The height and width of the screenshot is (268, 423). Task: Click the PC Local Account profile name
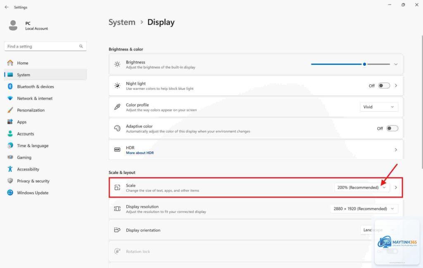[x=36, y=26]
